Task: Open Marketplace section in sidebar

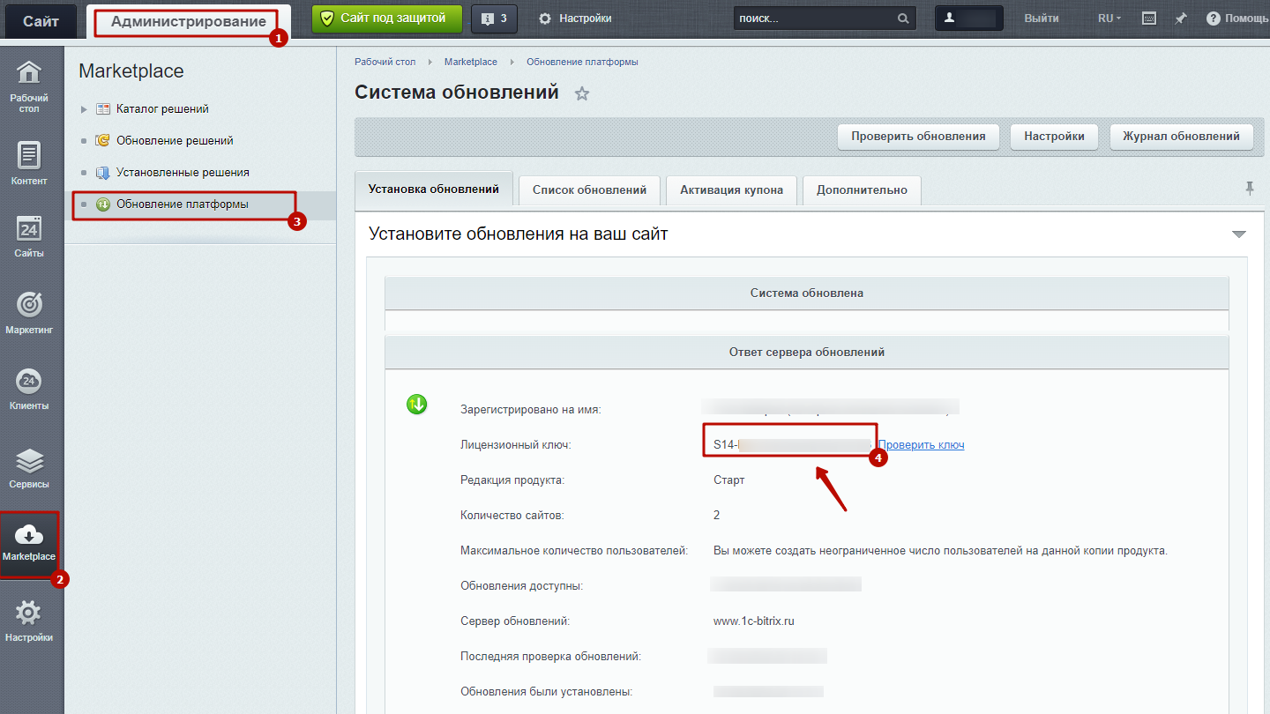Action: pyautogui.click(x=29, y=543)
